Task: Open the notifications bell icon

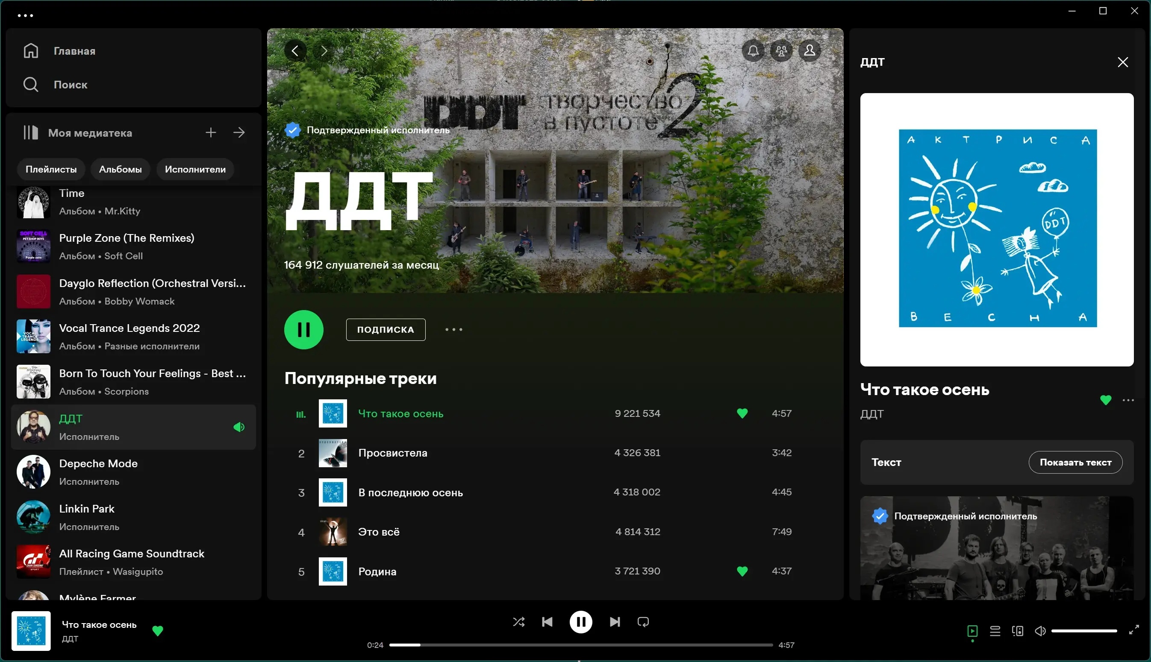Action: pyautogui.click(x=753, y=50)
